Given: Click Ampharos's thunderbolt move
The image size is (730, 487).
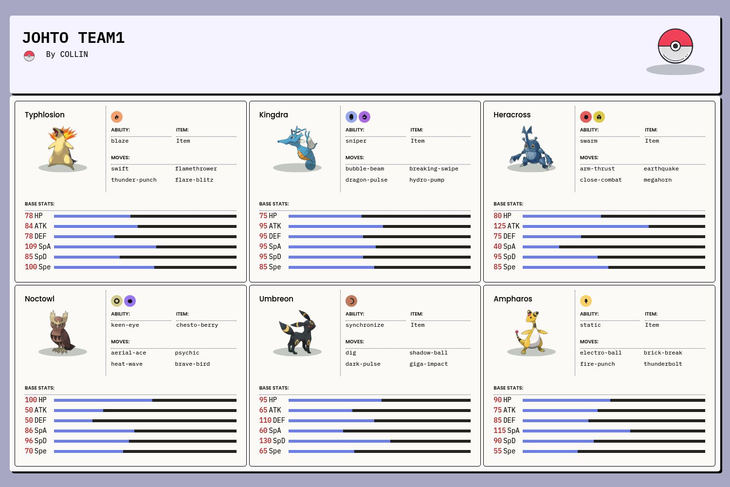Looking at the screenshot, I should (663, 364).
